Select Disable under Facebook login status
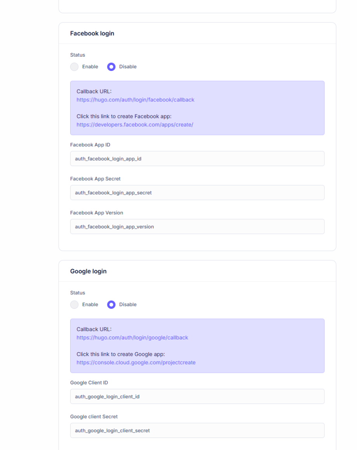 click(x=111, y=67)
